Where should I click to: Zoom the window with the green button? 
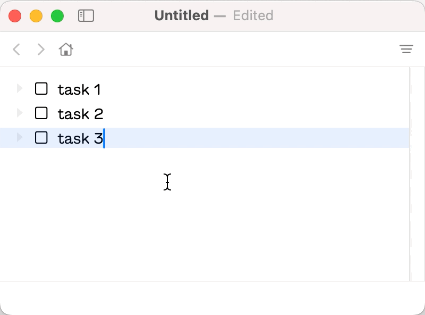coord(57,16)
